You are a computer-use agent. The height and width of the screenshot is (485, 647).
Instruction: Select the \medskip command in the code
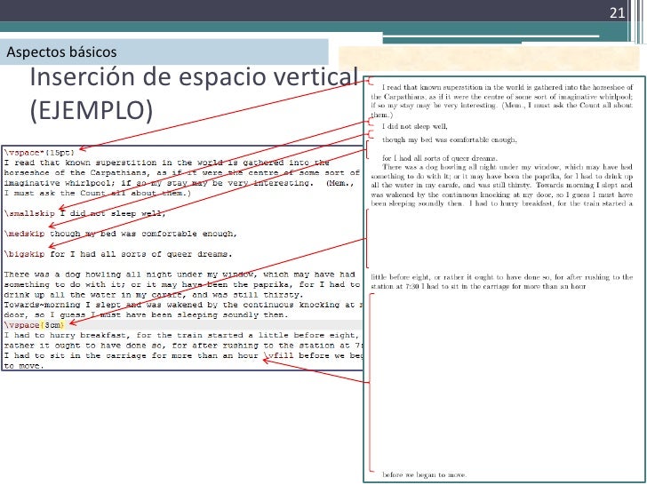(24, 234)
